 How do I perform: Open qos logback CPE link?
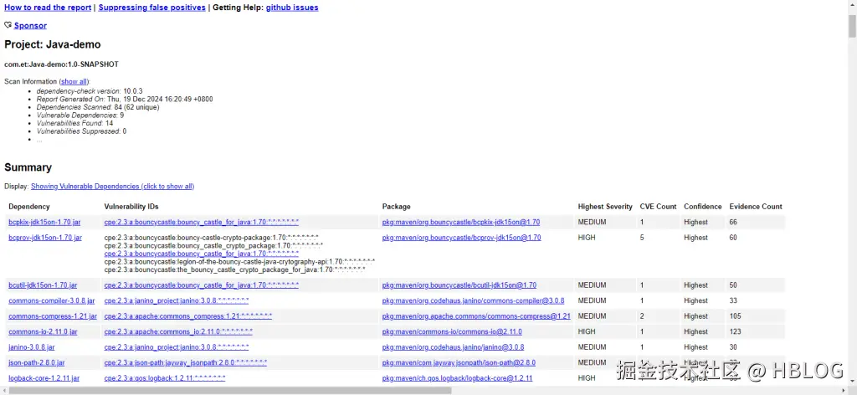tap(165, 378)
